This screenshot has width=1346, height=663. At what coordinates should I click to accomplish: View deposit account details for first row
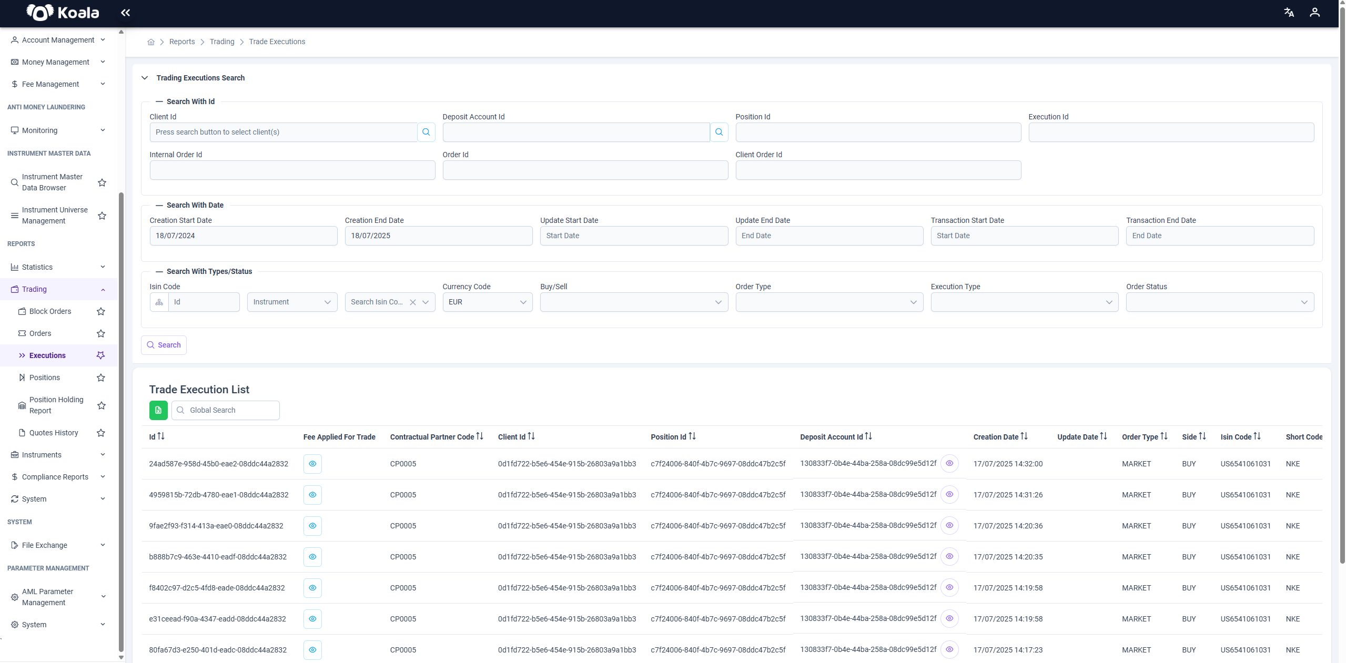(x=949, y=463)
